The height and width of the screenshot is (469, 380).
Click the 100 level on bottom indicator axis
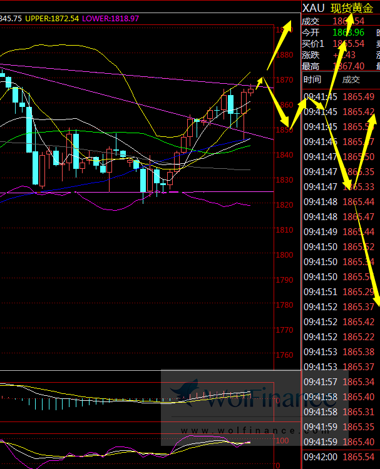[283, 441]
